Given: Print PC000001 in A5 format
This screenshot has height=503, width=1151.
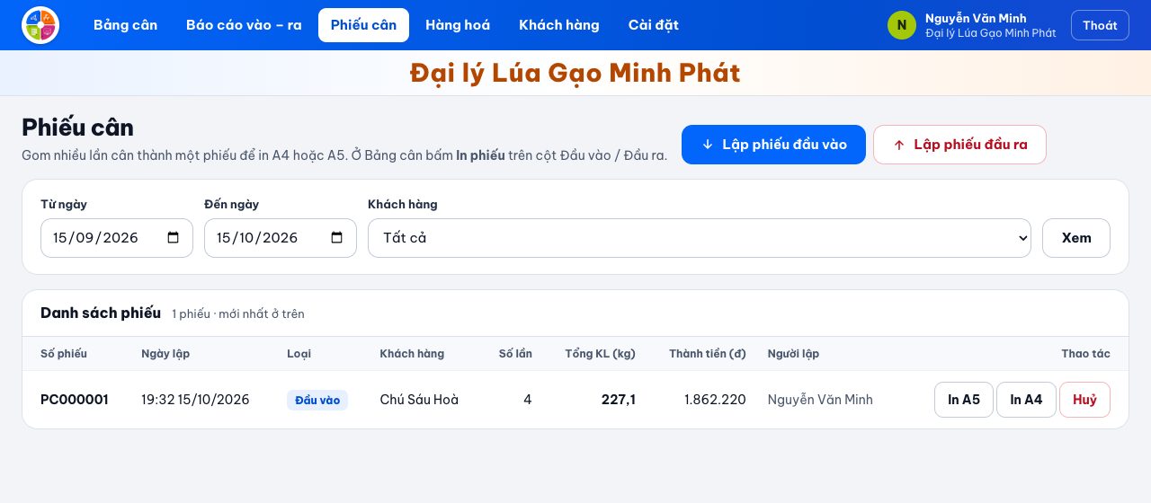Looking at the screenshot, I should click(964, 400).
